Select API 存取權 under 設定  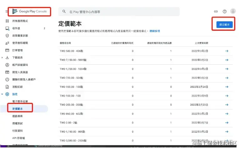click(x=18, y=138)
